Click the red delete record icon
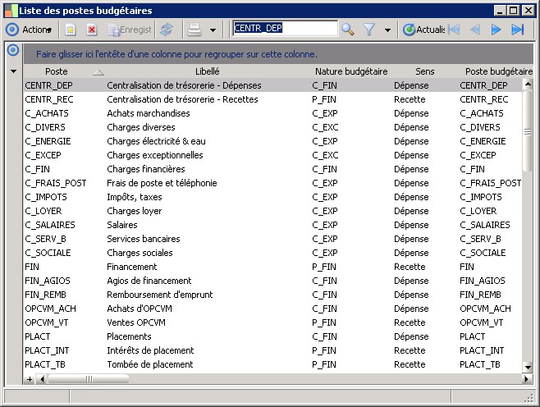 [92, 30]
